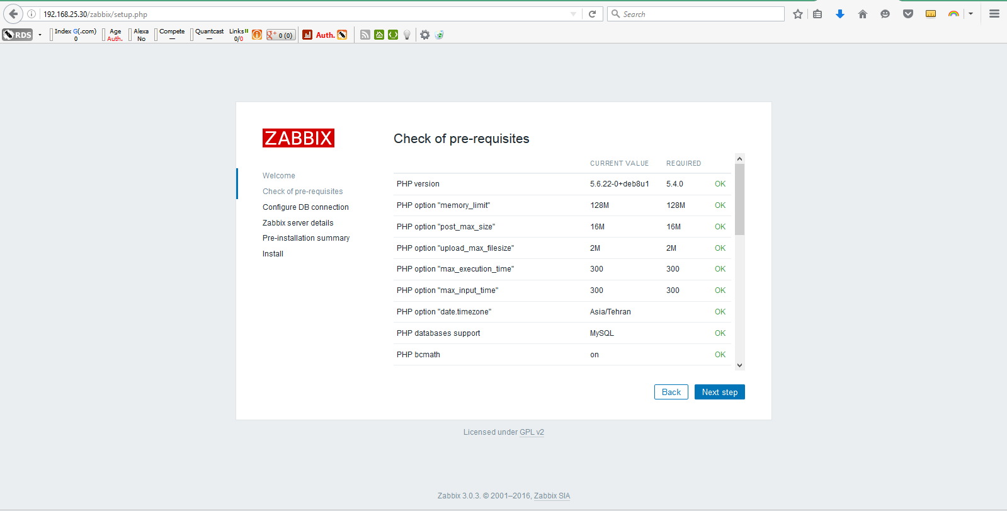This screenshot has width=1007, height=511.
Task: Open the Firefox hamburger menu
Action: (x=994, y=14)
